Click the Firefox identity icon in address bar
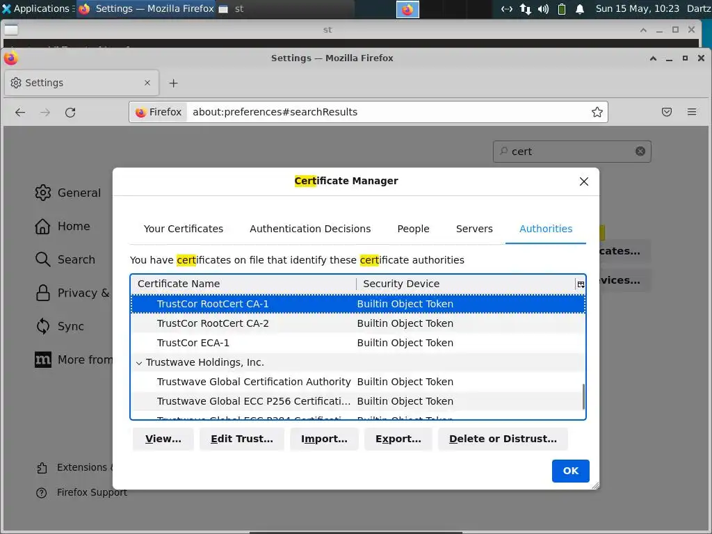Image resolution: width=712 pixels, height=534 pixels. [159, 112]
